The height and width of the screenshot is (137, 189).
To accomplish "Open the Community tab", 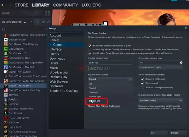I will 66,5.
